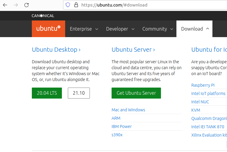Open the ARM server link
Screen dimensions: 227x152
pos(116,118)
